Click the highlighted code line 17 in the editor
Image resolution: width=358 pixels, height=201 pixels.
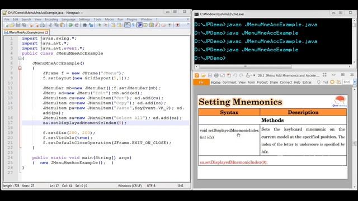point(105,123)
